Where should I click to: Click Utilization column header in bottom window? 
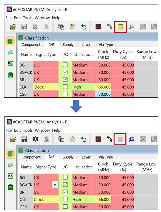point(83,167)
